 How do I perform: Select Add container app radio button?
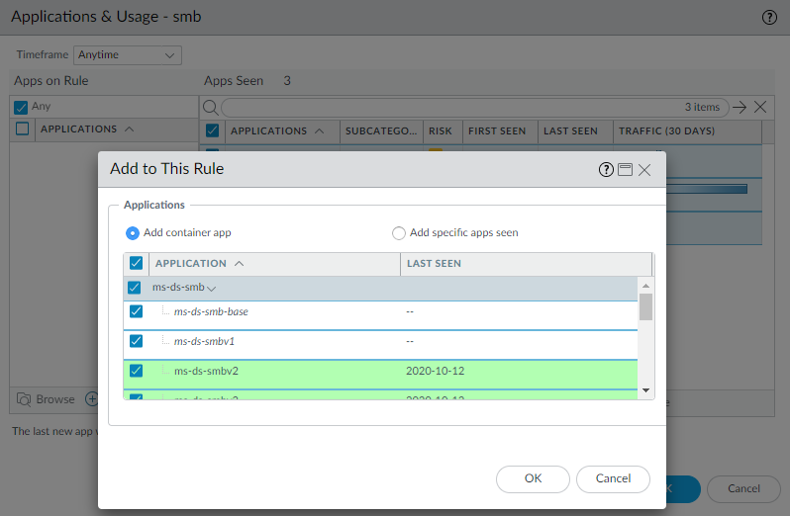tap(132, 233)
